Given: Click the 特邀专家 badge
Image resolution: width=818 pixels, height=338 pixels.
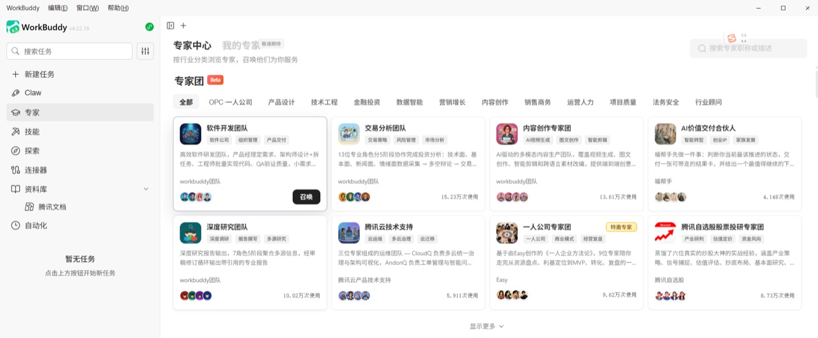Looking at the screenshot, I should pyautogui.click(x=621, y=227).
